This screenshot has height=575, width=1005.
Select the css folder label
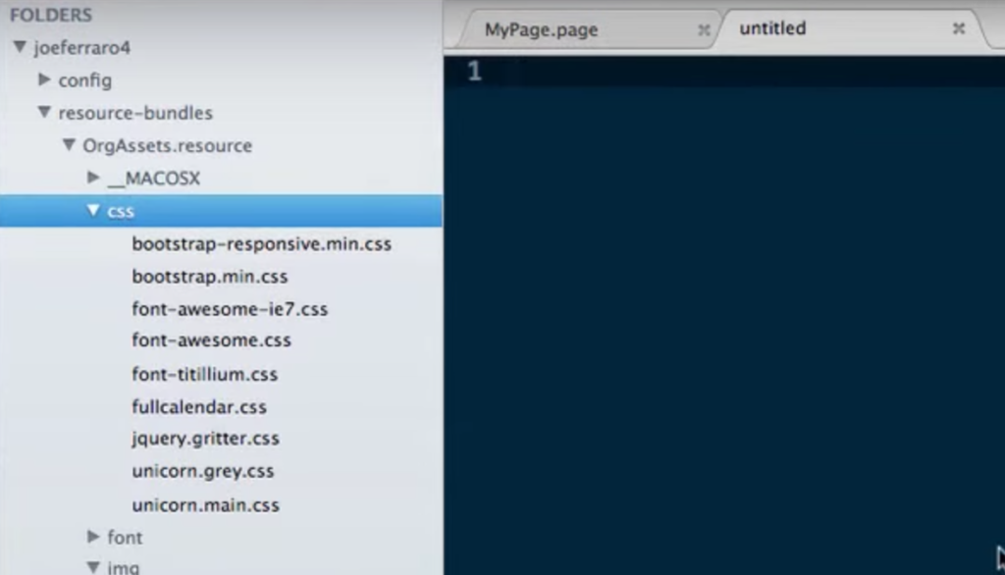[x=121, y=211]
